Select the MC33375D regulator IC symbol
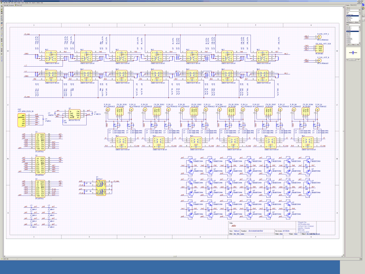 [x=74, y=115]
